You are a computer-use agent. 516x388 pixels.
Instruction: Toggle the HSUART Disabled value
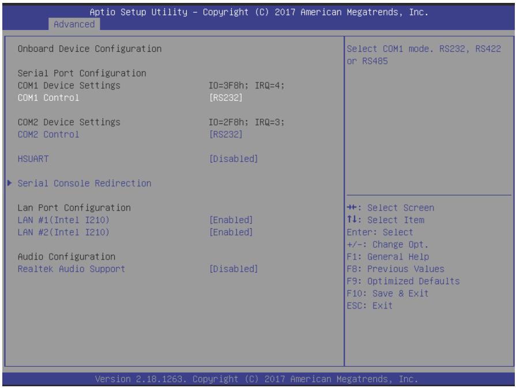point(233,159)
